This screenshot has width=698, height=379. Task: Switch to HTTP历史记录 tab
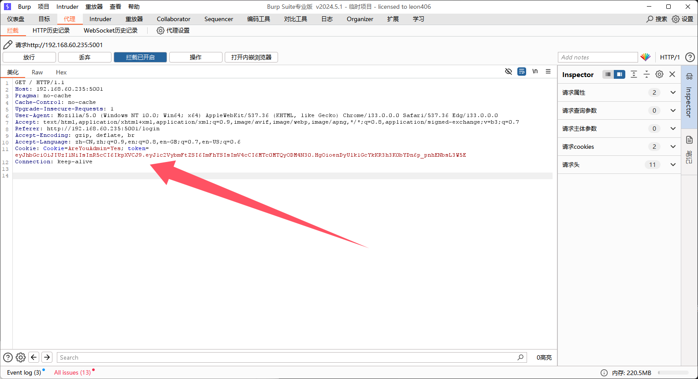coord(51,30)
